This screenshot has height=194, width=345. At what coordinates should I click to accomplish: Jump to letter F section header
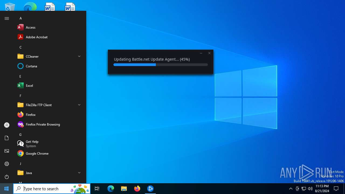coord(20,96)
